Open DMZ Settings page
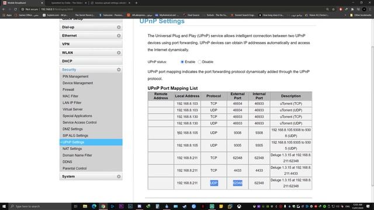This screenshot has height=210, width=374. 72,129
